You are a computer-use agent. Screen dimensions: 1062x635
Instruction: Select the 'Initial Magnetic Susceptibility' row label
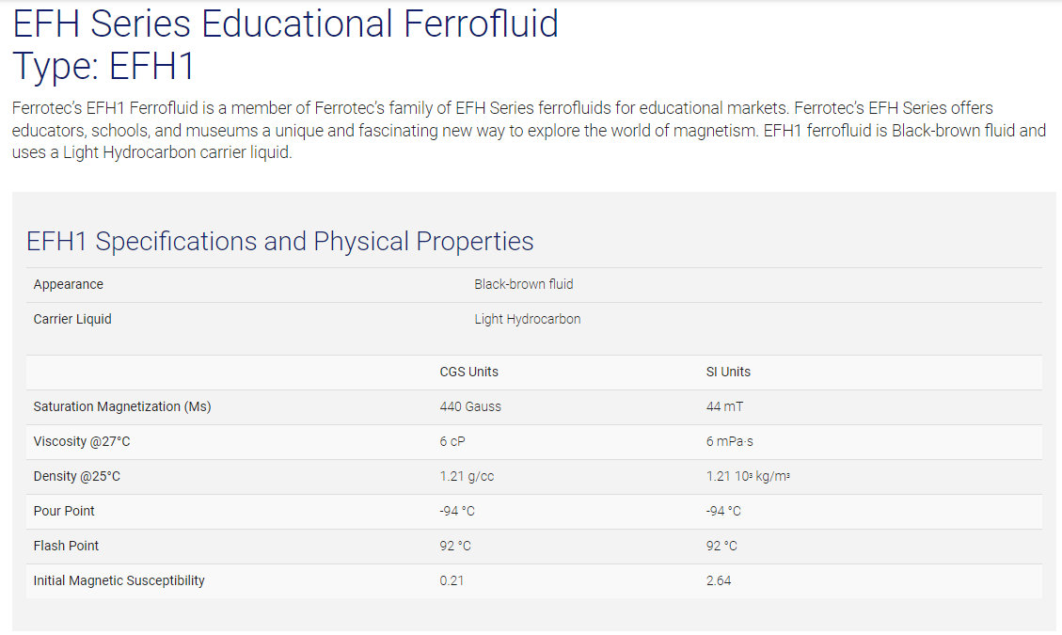pyautogui.click(x=119, y=580)
